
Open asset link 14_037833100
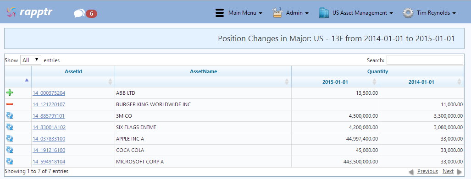[49, 139]
